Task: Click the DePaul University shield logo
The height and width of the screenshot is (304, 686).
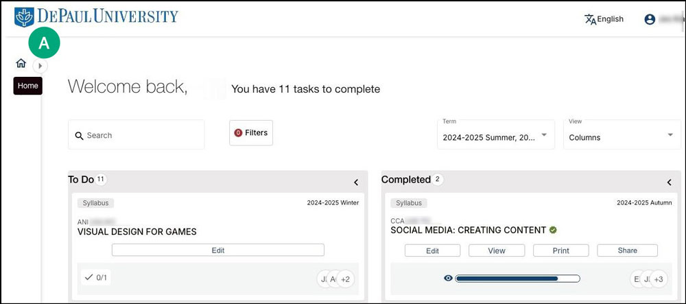Action: coord(24,17)
